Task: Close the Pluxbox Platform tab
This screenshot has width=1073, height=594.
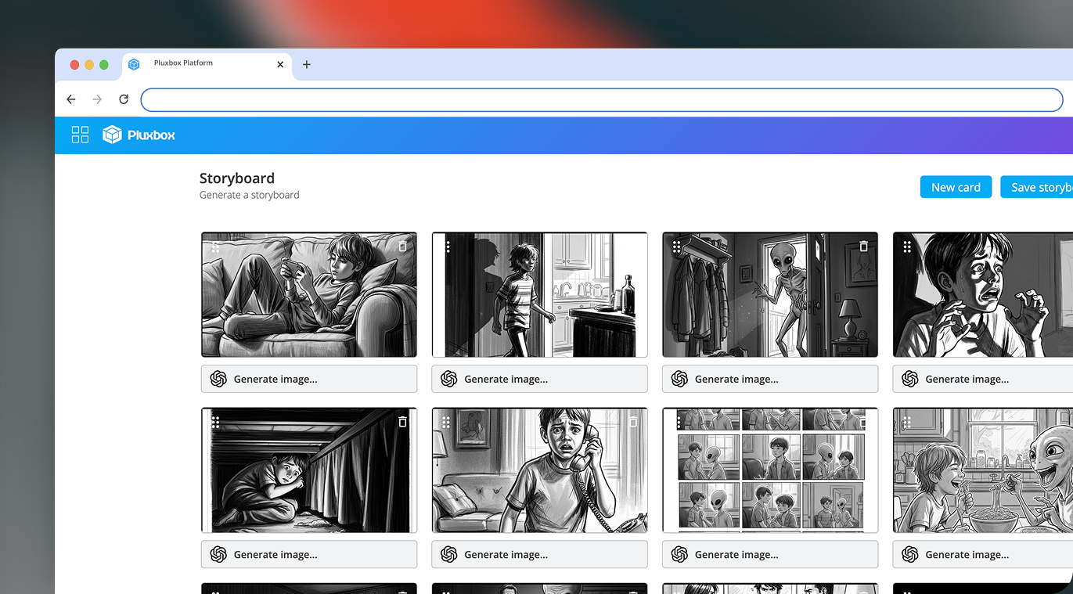Action: 280,65
